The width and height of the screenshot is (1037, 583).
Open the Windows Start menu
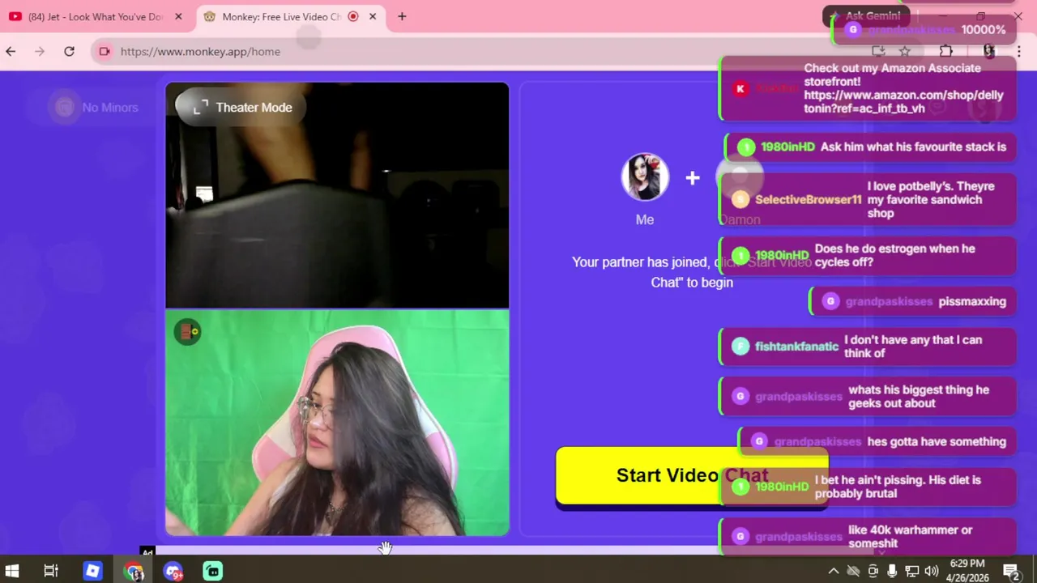click(x=12, y=571)
